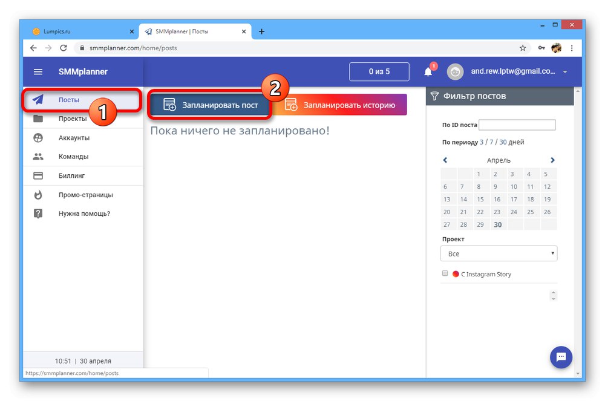Open the Промо-страницы menu item
This screenshot has width=605, height=401.
pos(83,195)
